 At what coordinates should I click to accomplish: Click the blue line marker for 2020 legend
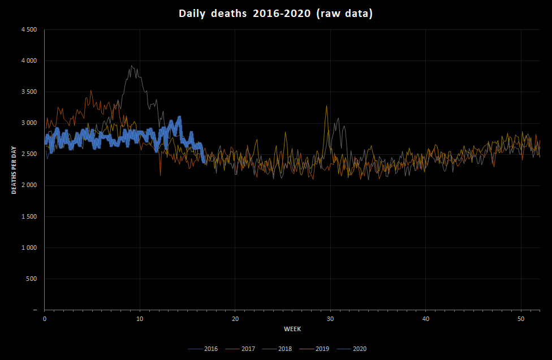344,349
